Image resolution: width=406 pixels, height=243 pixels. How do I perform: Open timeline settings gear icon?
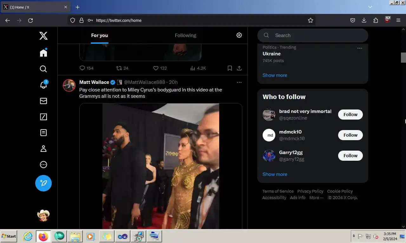239,35
